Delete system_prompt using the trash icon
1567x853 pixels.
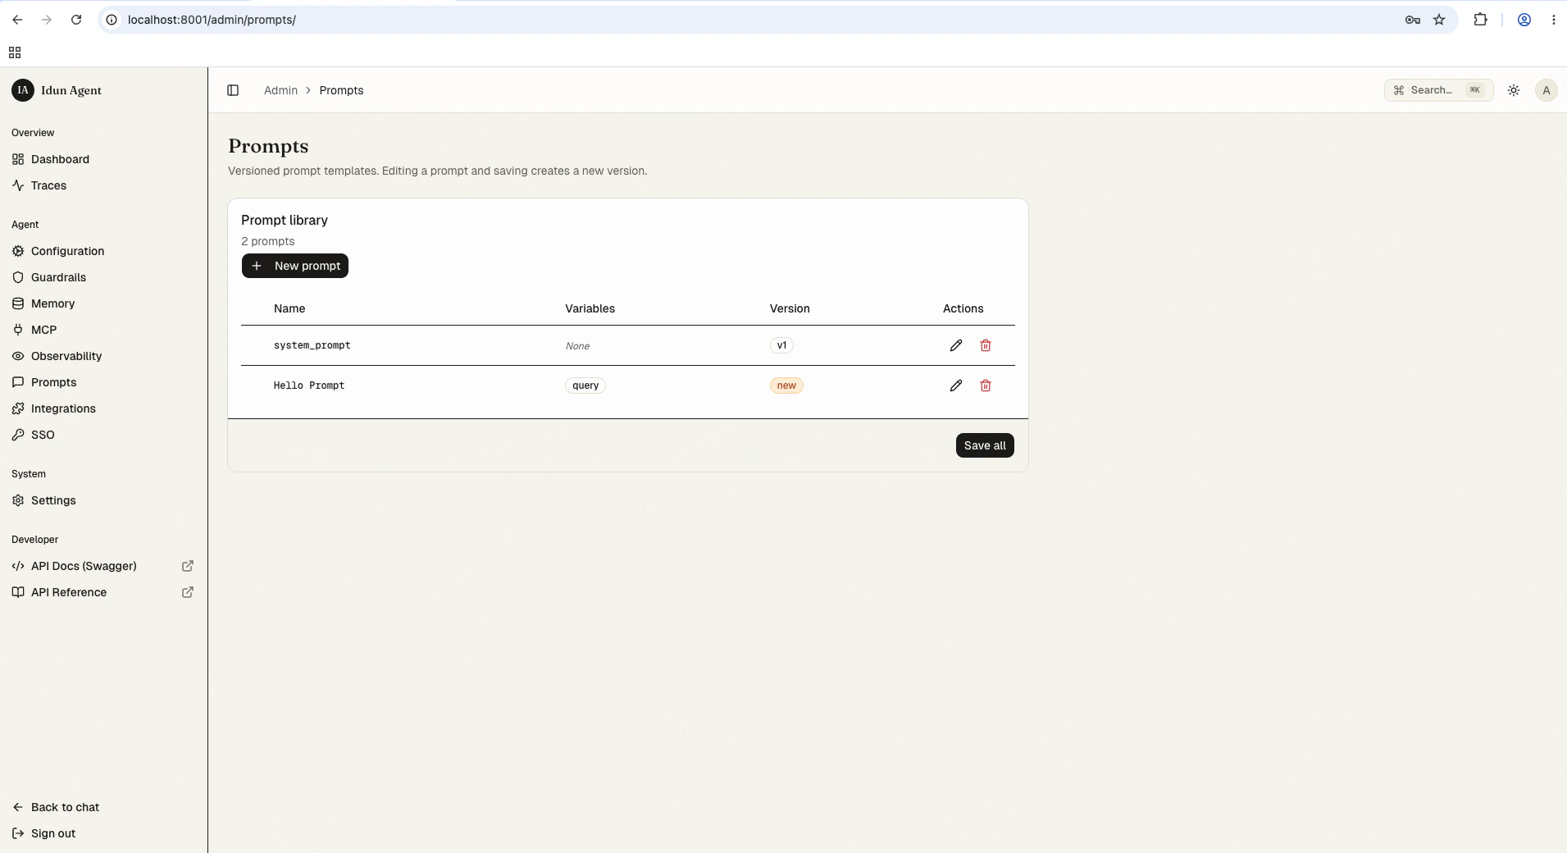986,345
